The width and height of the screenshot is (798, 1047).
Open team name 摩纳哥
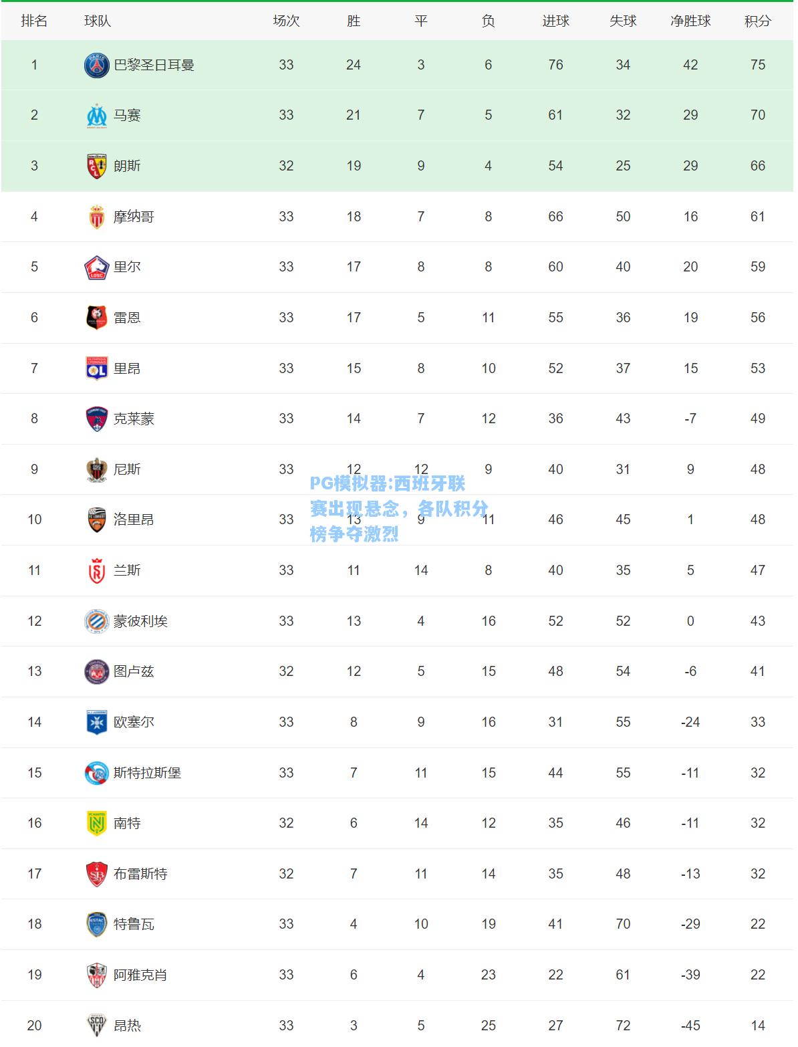[x=134, y=217]
